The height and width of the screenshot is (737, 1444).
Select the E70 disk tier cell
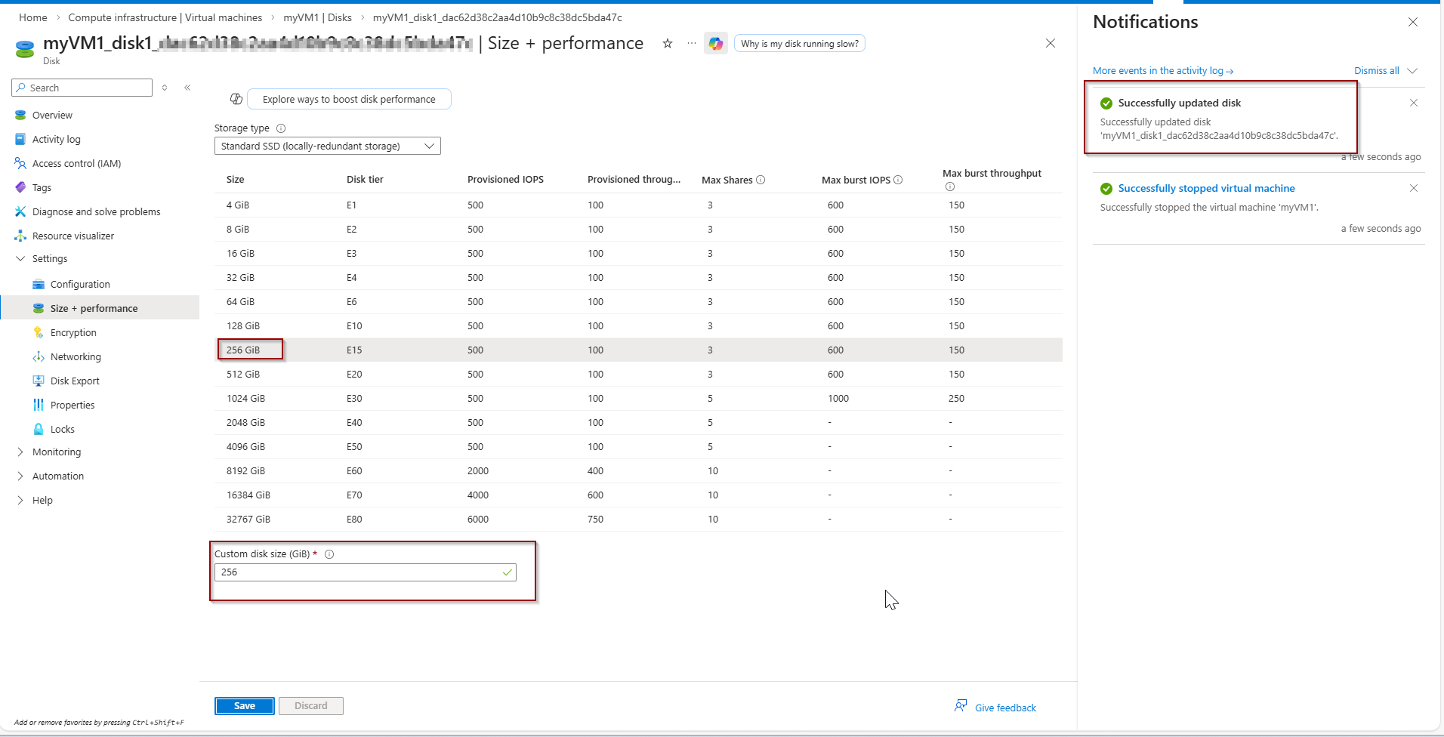coord(354,495)
